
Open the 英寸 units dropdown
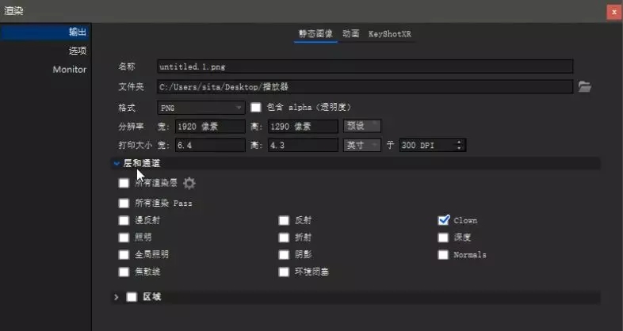(362, 145)
